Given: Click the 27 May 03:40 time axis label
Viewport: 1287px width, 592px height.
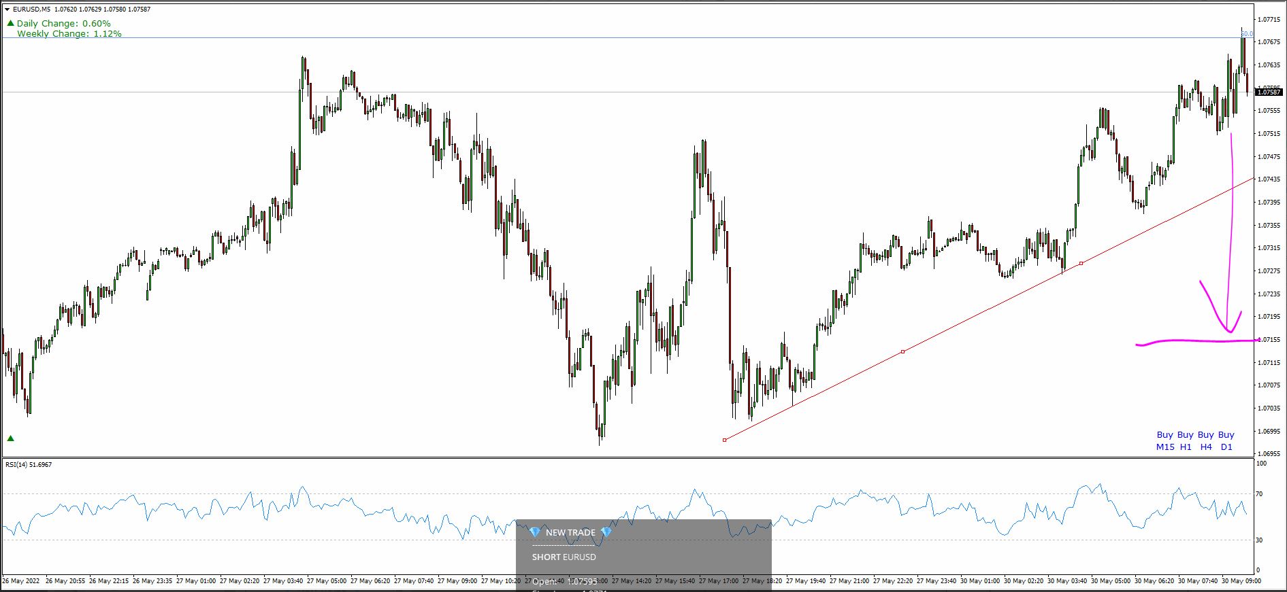Looking at the screenshot, I should tap(284, 581).
